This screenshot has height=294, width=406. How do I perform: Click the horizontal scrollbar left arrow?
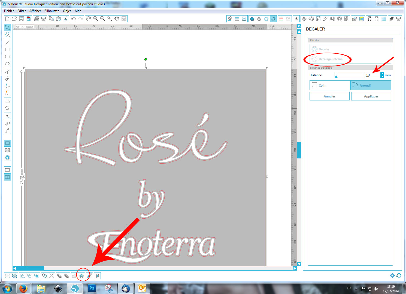pos(15,268)
